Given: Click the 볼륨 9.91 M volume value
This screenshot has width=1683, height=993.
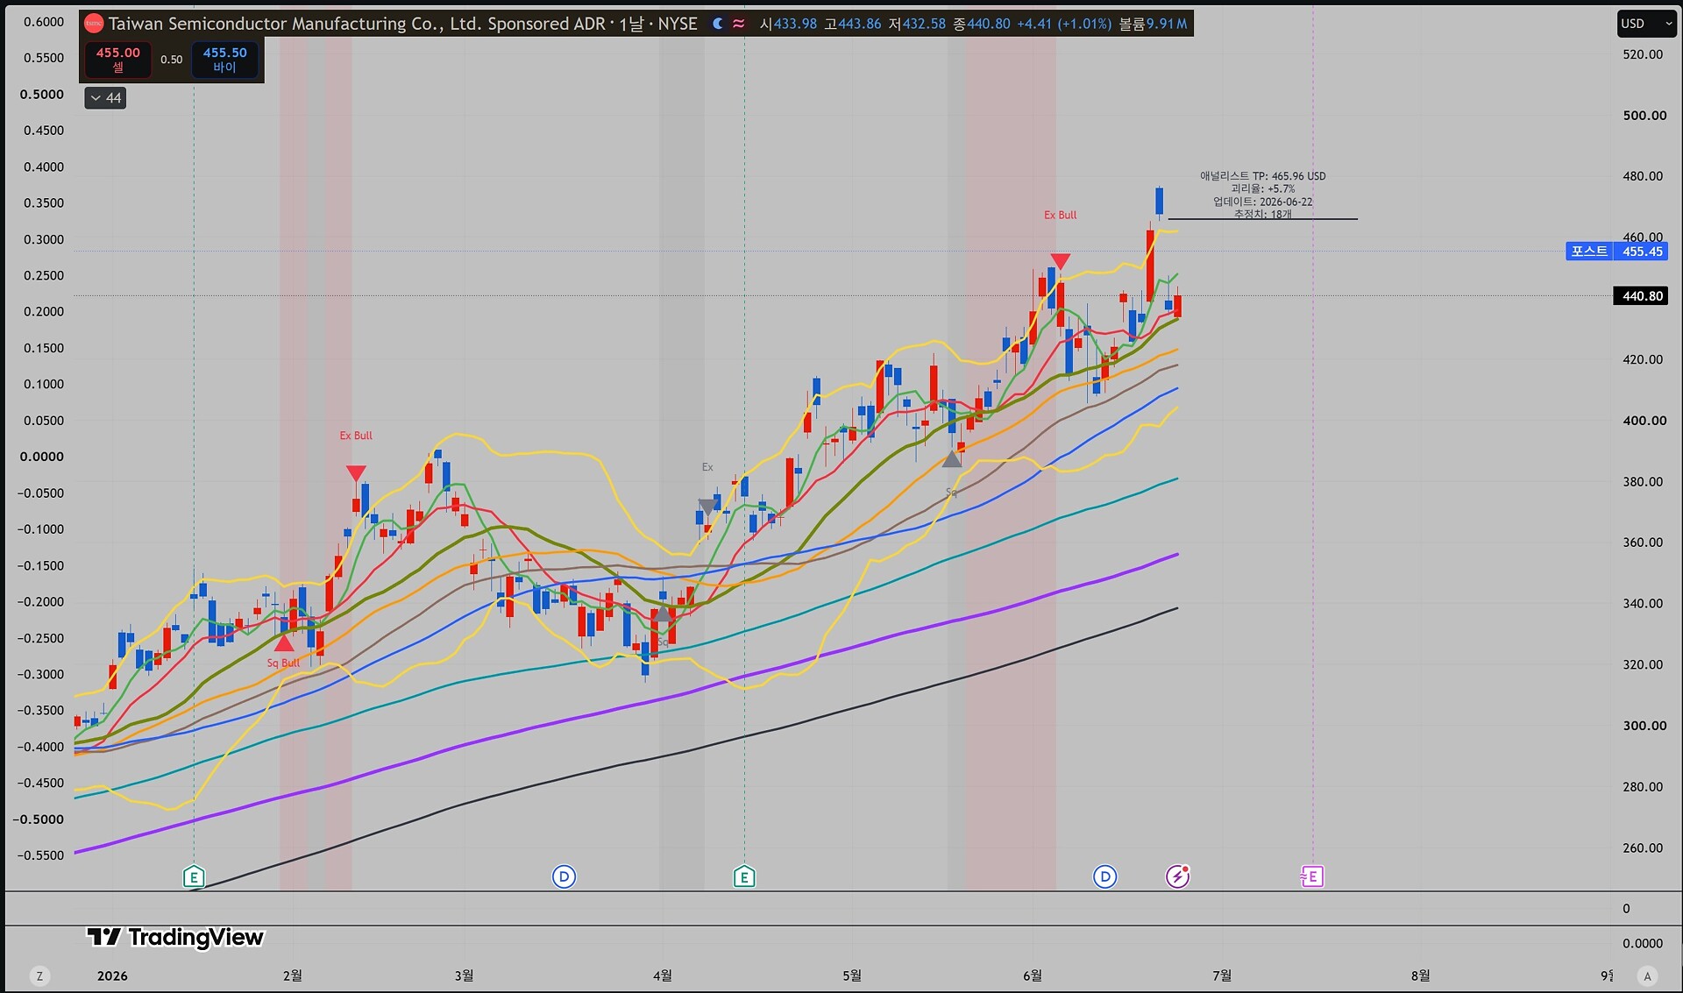Looking at the screenshot, I should click(1153, 24).
